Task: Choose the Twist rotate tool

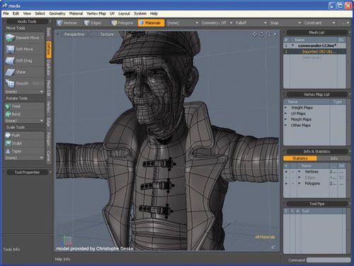Action: pyautogui.click(x=25, y=106)
